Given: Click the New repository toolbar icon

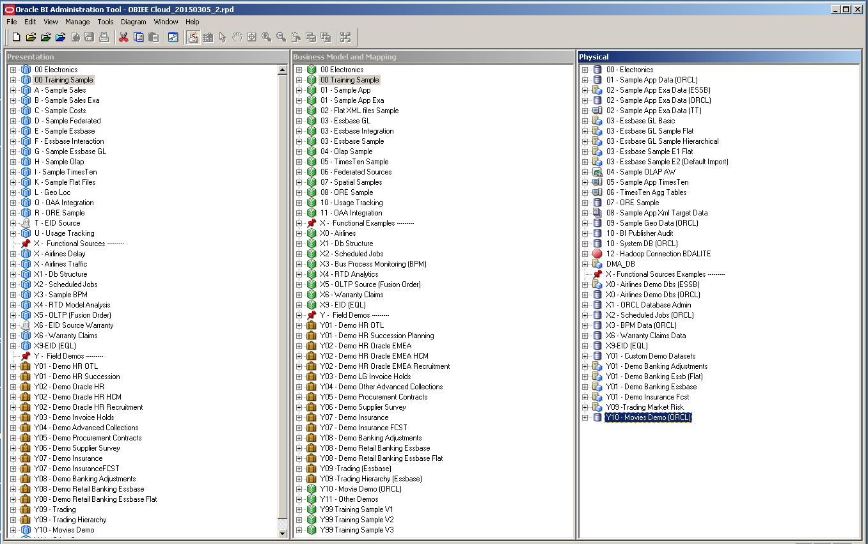Looking at the screenshot, I should (17, 37).
